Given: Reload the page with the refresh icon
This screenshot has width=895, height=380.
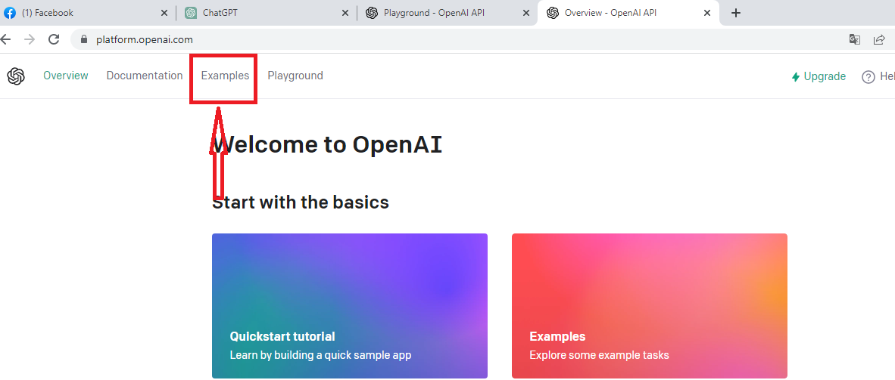Looking at the screenshot, I should [54, 39].
